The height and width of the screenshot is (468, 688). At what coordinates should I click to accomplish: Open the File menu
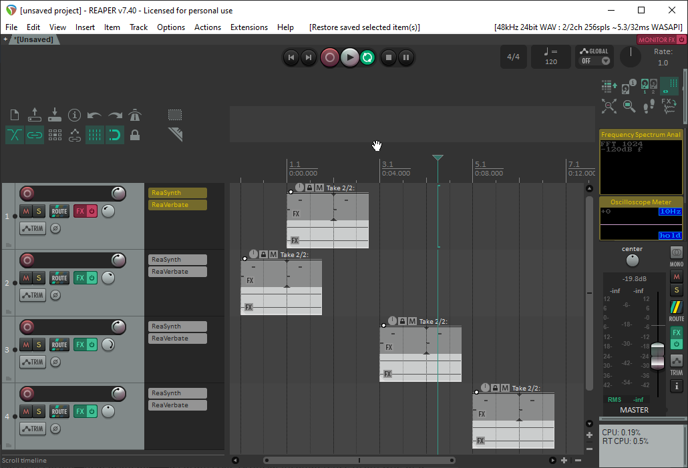(11, 27)
